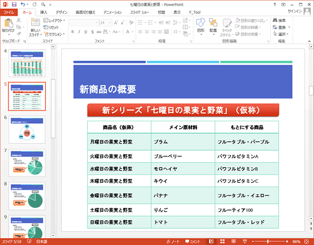The image size is (314, 245).
Task: Open the 図形の塗りつぶし (Shape Fill) dropdown
Action: [252, 21]
